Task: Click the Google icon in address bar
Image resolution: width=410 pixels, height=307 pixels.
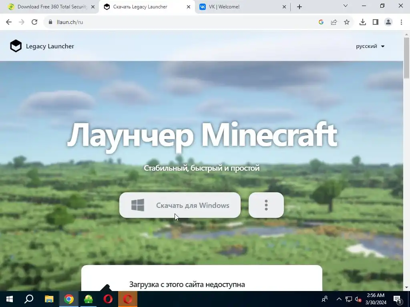Action: tap(321, 22)
